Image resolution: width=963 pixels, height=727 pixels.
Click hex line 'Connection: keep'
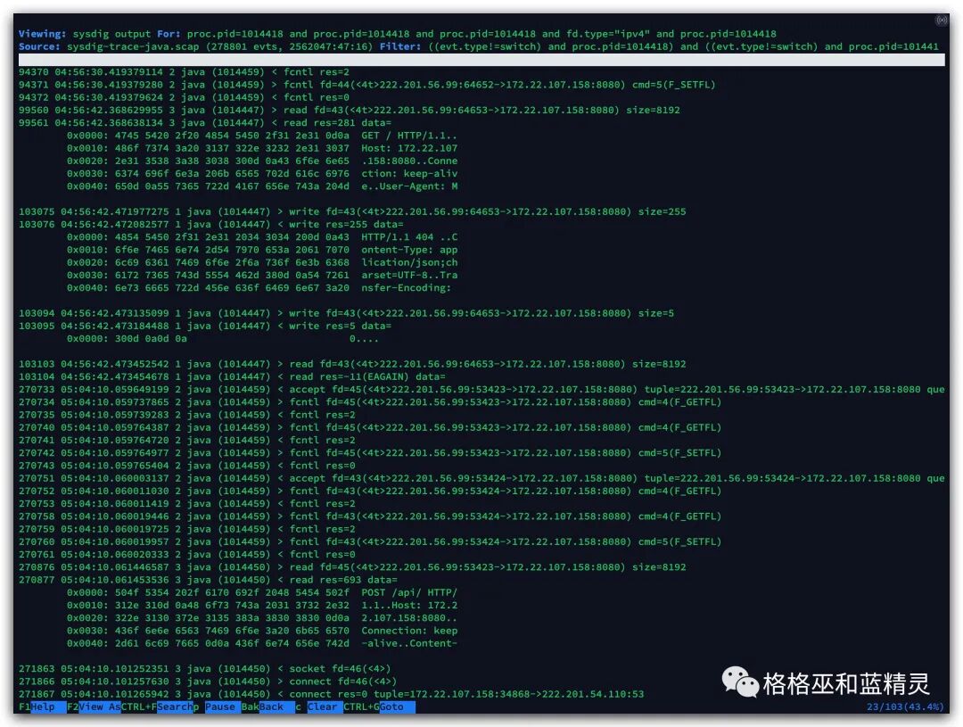point(262,631)
